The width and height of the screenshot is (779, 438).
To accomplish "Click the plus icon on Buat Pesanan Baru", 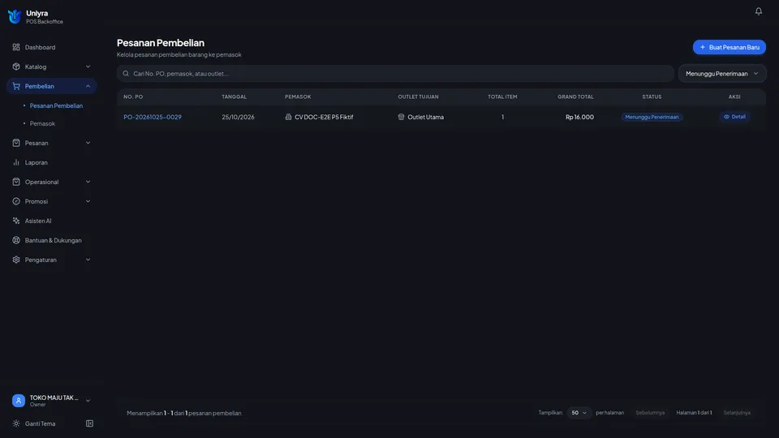I will (703, 47).
